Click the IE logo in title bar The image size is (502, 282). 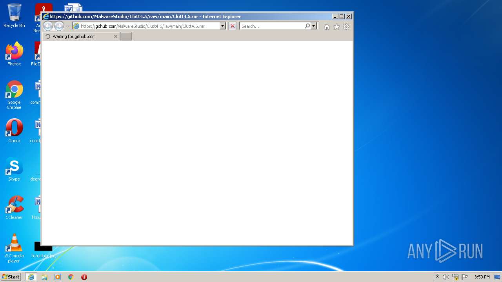46,16
